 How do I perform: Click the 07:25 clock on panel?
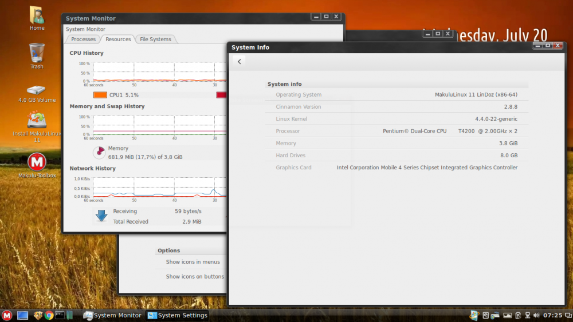[552, 316]
